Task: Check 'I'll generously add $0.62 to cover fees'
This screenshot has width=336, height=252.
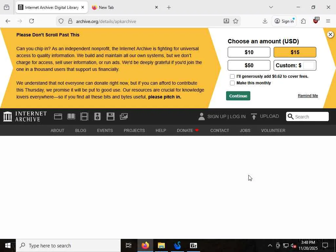Action: pos(232,76)
